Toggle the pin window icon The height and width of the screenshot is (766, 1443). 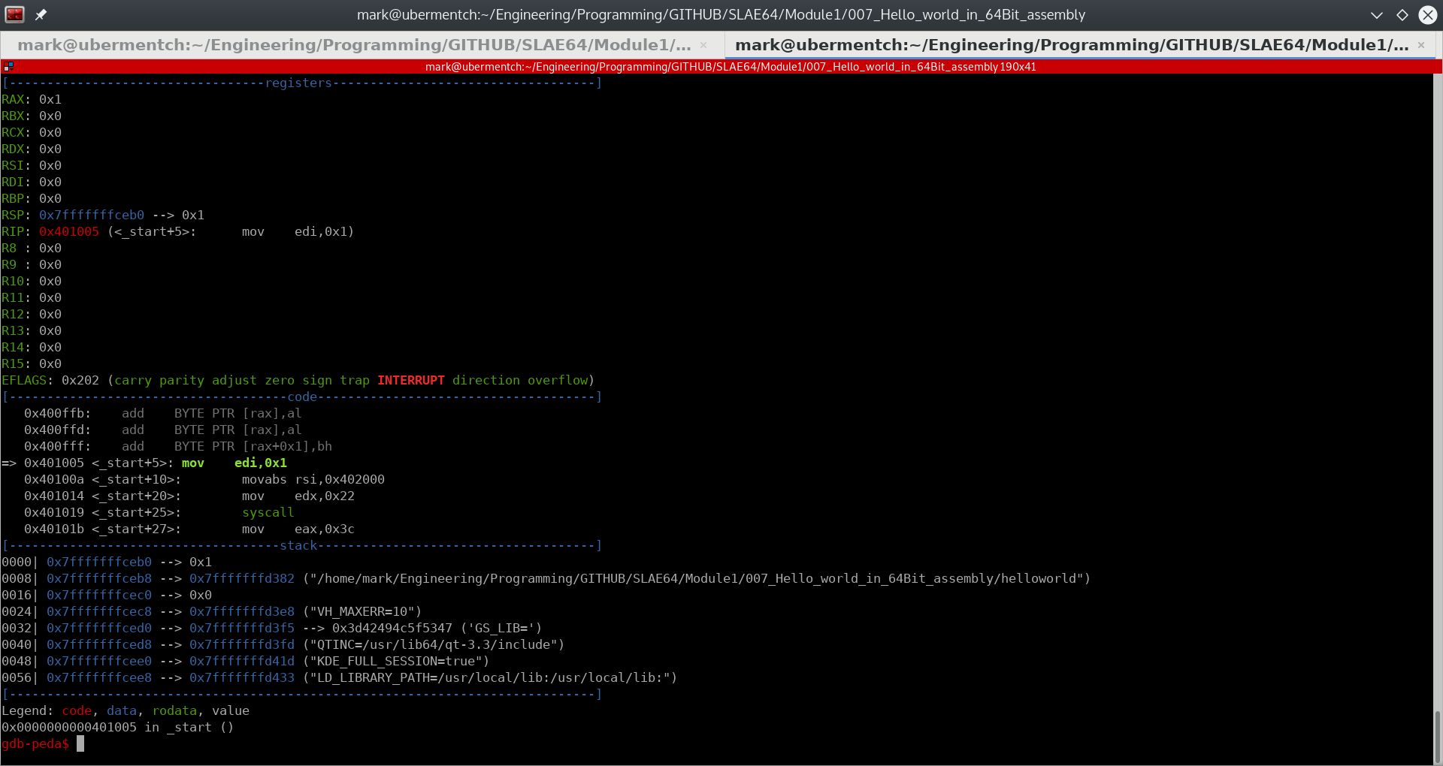41,14
